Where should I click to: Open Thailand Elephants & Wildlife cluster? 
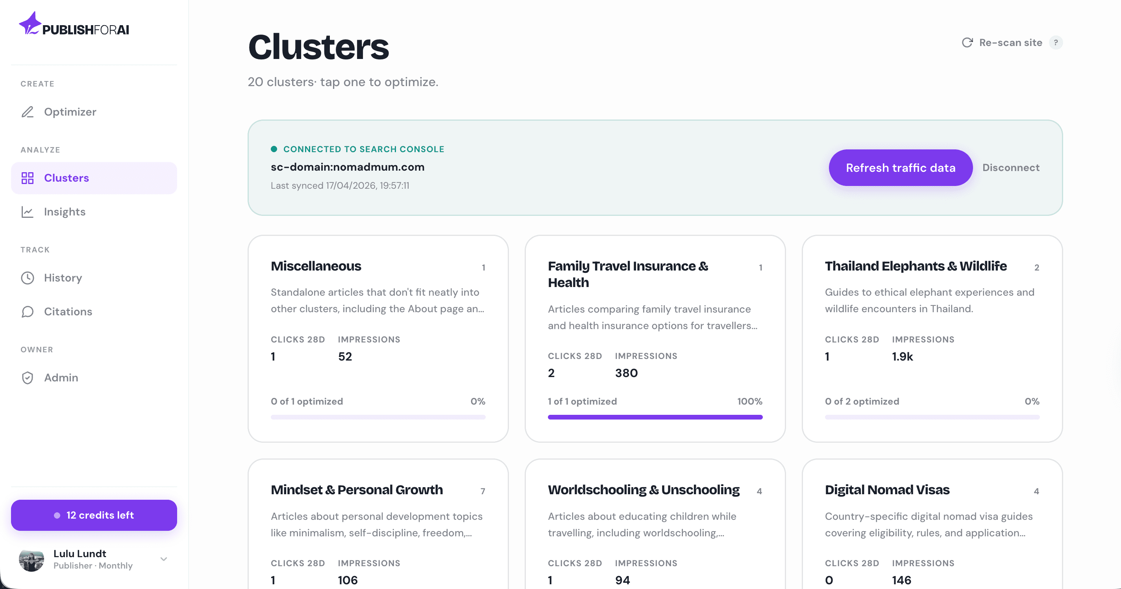(932, 339)
